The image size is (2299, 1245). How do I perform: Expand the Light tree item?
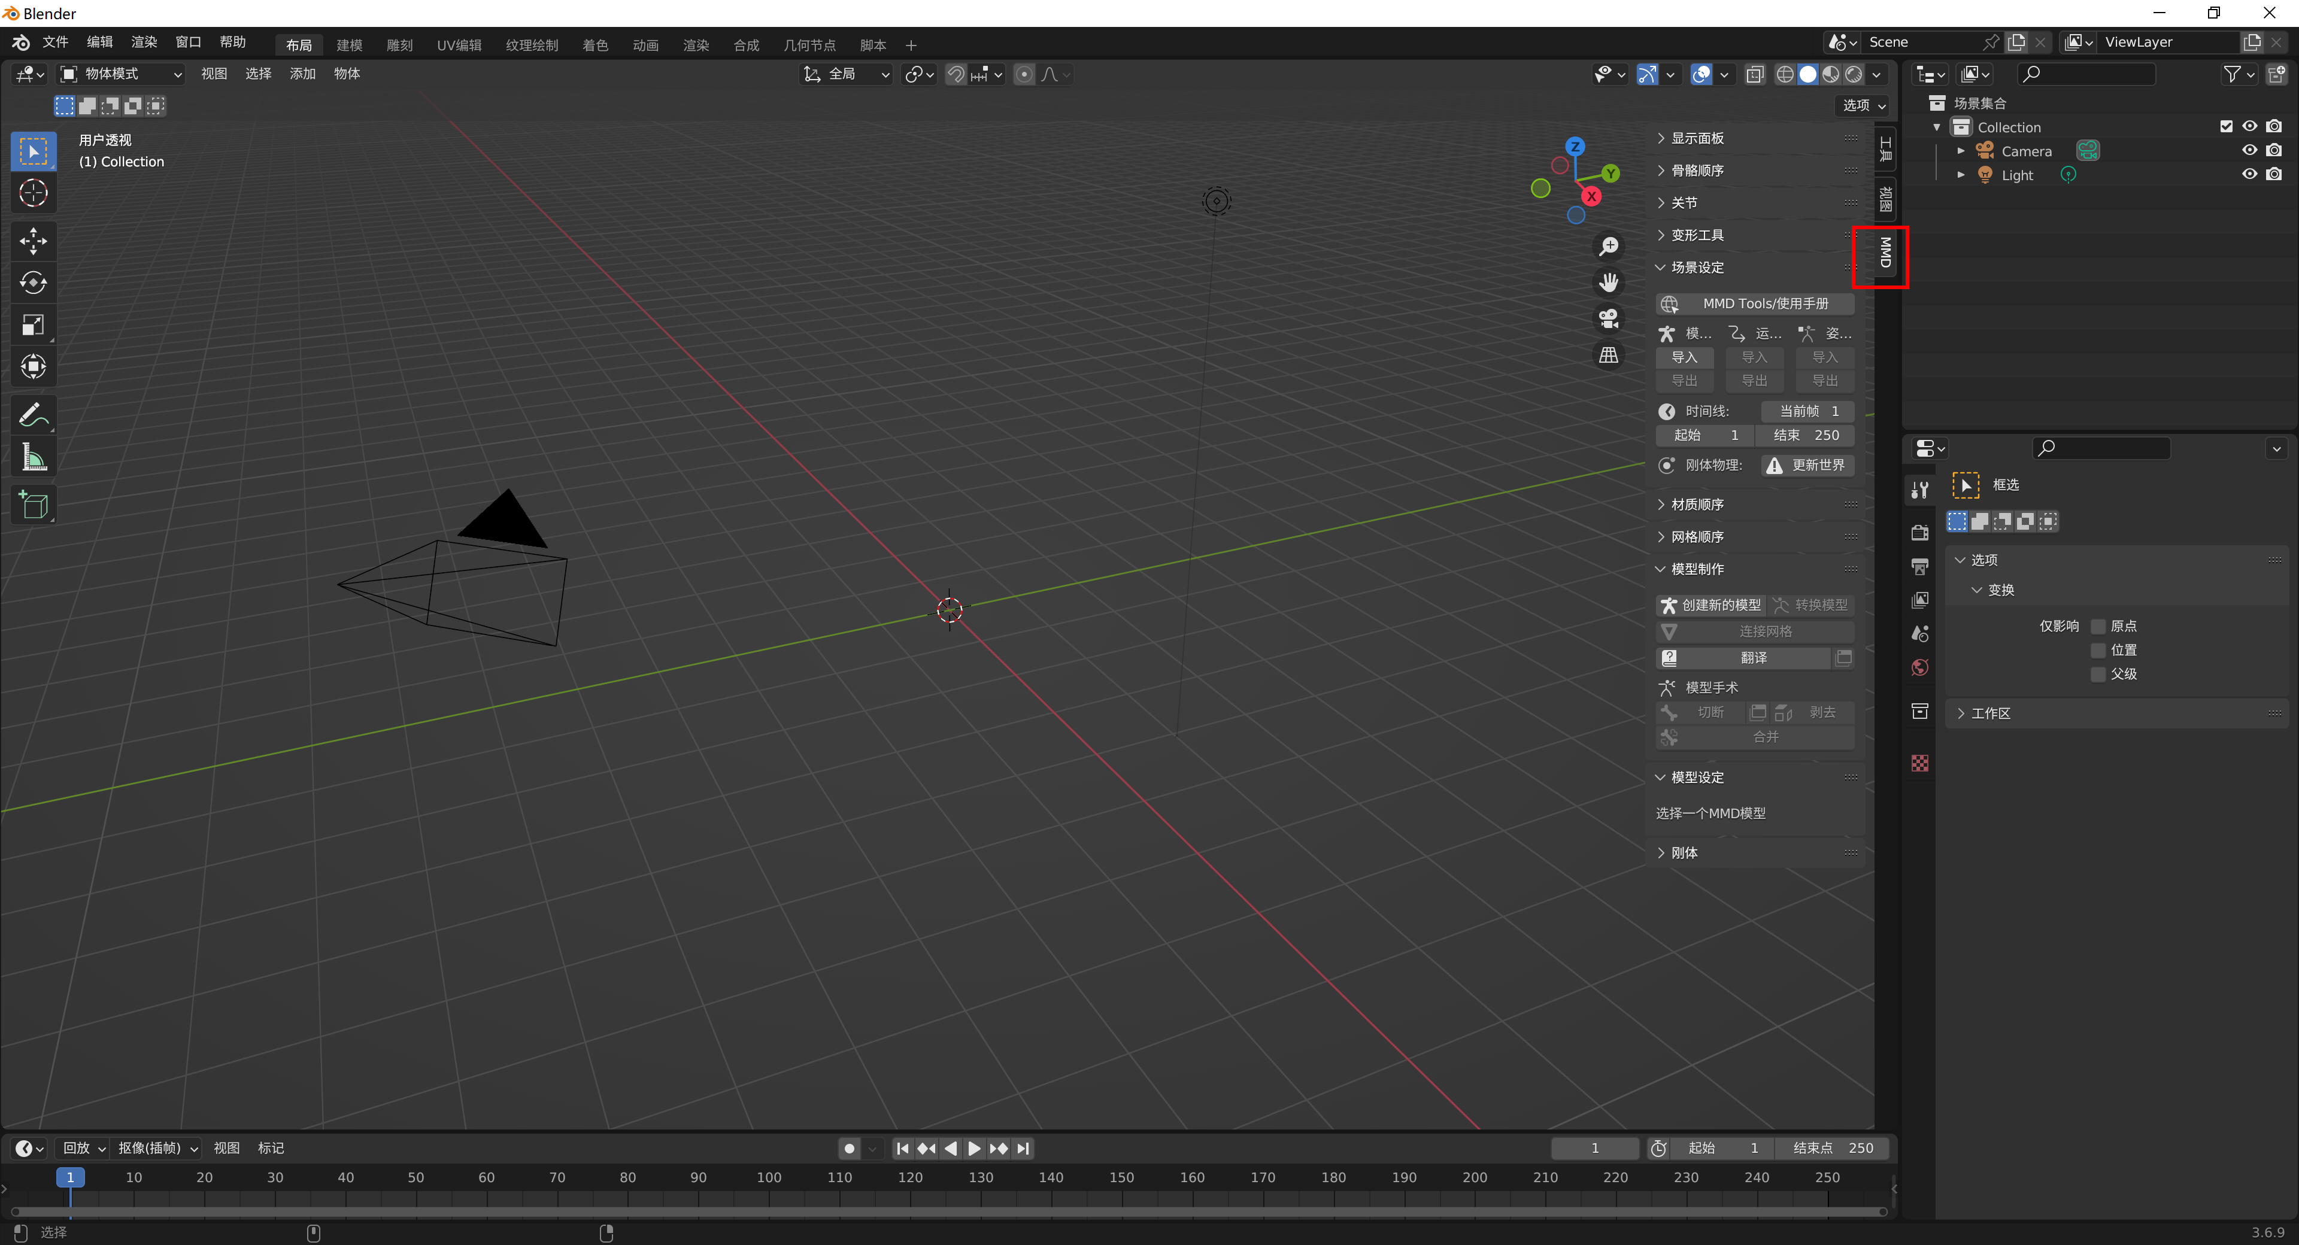point(1961,175)
